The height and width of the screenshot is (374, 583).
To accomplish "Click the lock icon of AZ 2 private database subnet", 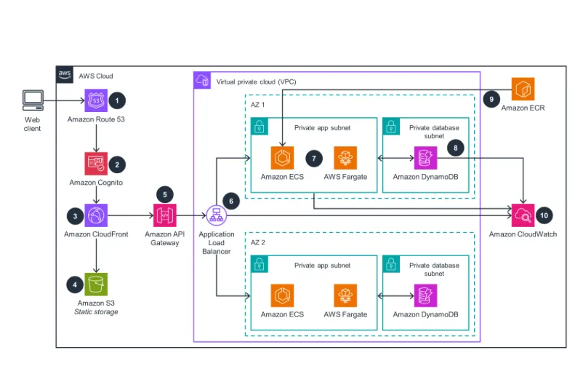I will [x=391, y=264].
